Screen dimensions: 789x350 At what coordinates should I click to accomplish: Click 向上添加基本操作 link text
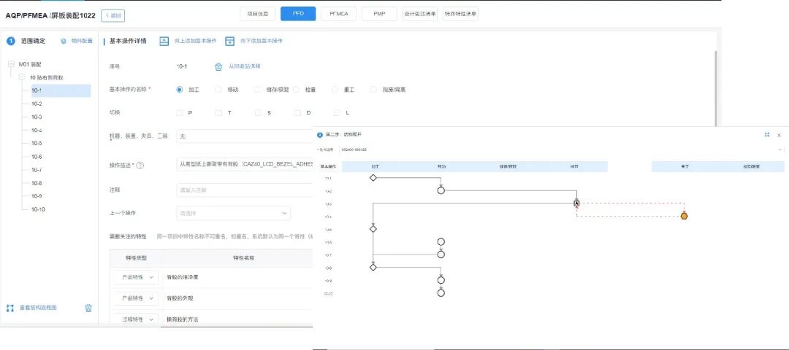point(195,41)
